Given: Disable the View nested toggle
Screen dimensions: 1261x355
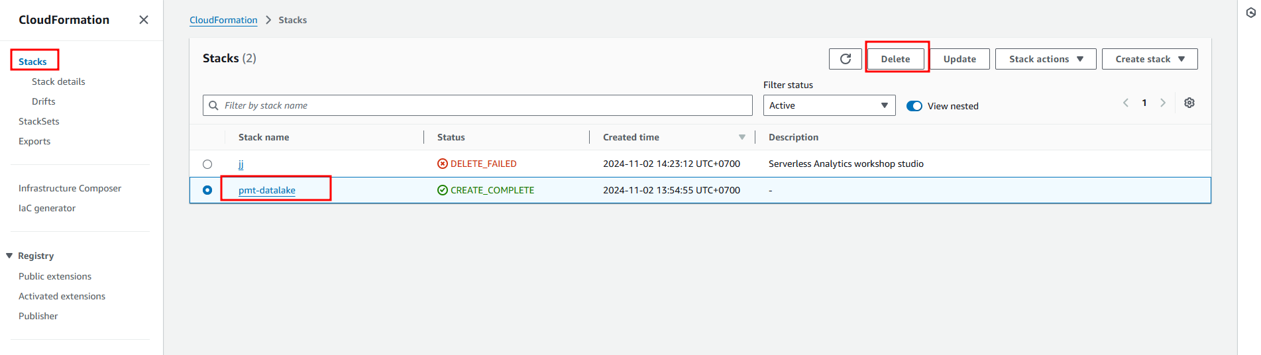Looking at the screenshot, I should pos(914,106).
